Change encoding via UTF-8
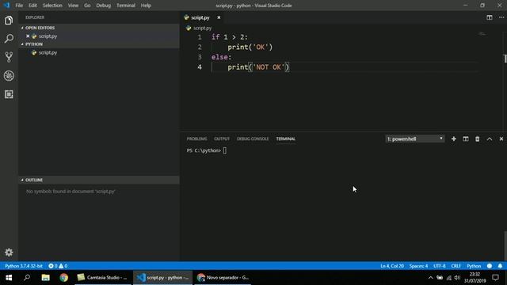507x285 pixels. (440, 266)
